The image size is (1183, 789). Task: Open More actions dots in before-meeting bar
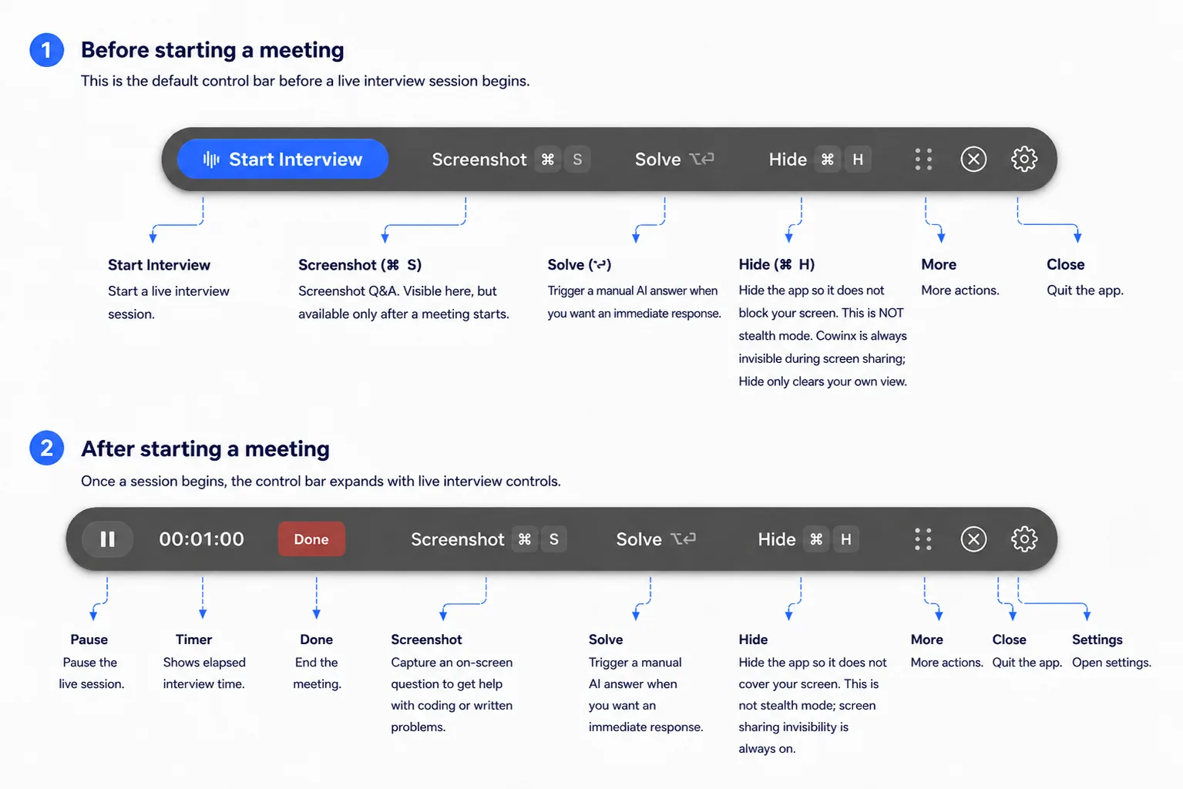(923, 159)
